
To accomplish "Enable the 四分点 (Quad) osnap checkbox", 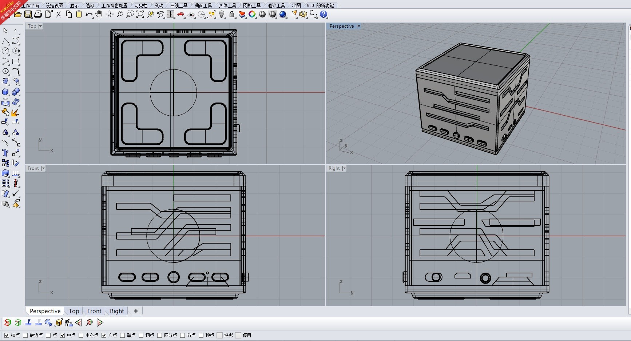I will (x=159, y=335).
